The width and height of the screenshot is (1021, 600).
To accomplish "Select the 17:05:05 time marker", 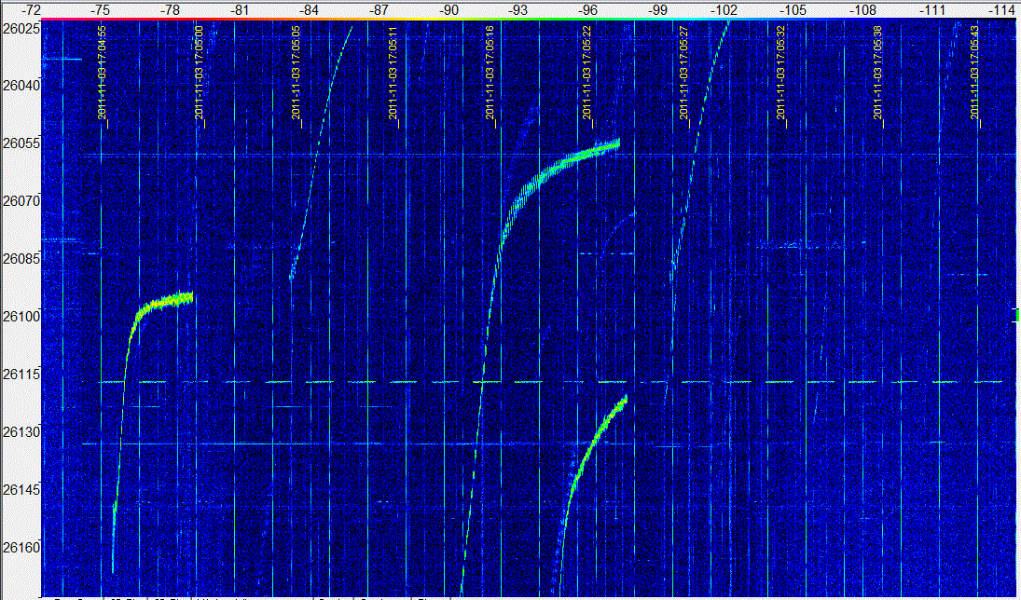I will coord(297,72).
